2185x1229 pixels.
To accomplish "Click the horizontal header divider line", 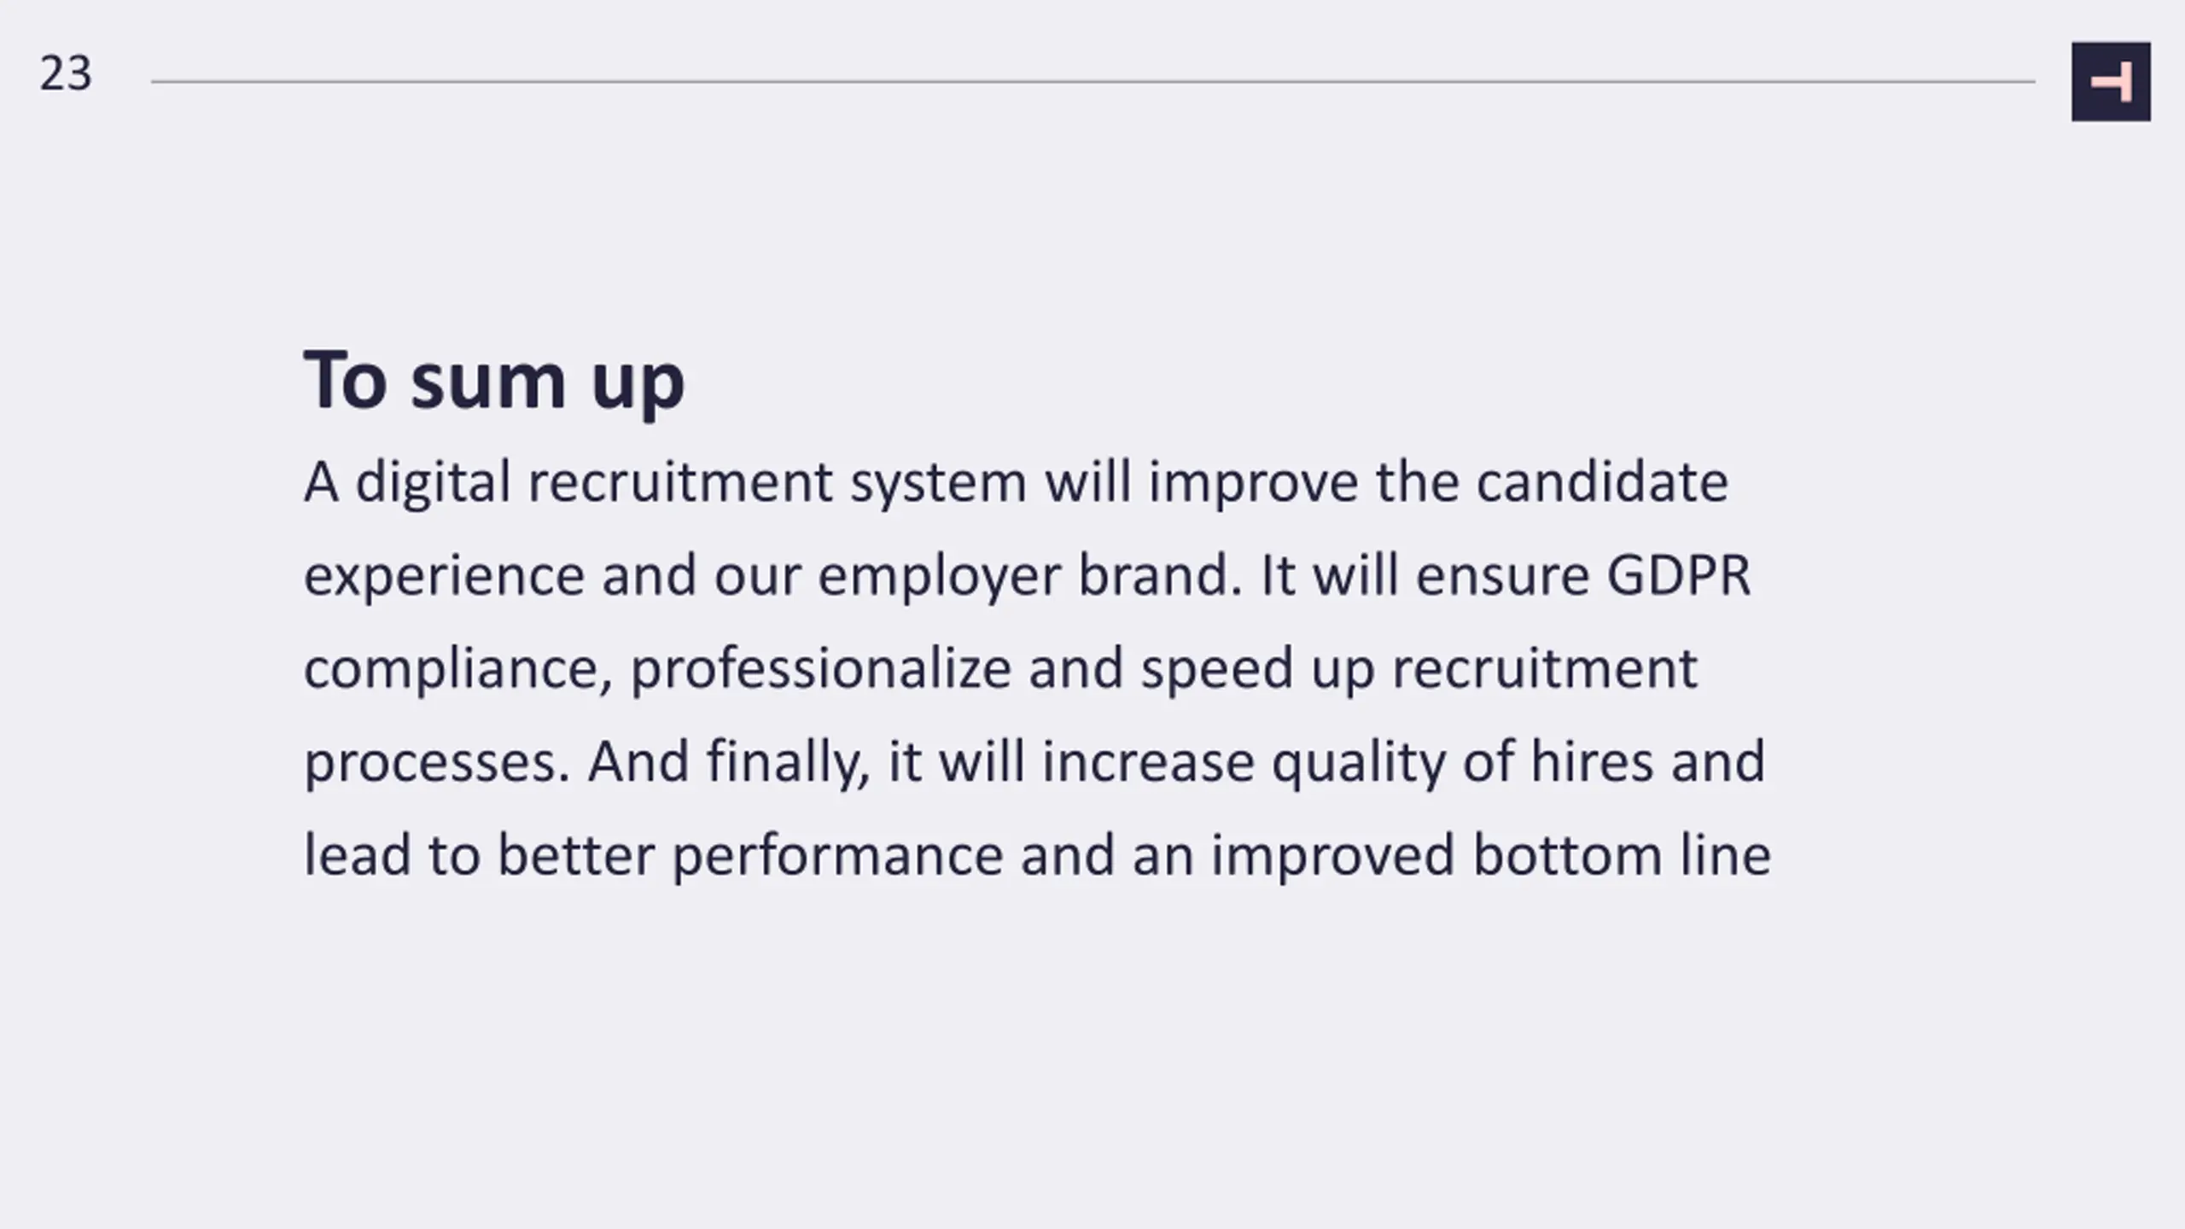I will coord(1092,82).
